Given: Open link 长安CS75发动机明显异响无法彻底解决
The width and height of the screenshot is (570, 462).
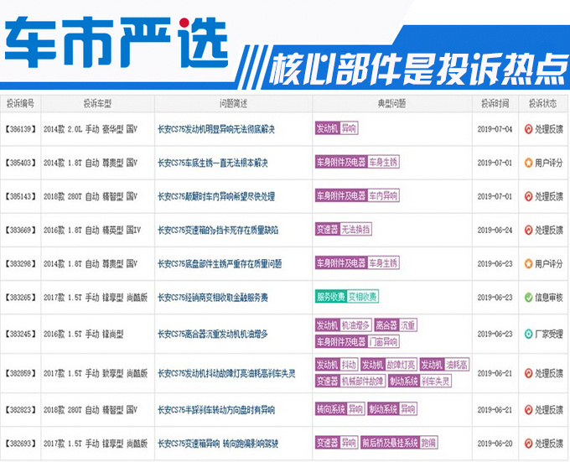Looking at the screenshot, I should pos(216,129).
